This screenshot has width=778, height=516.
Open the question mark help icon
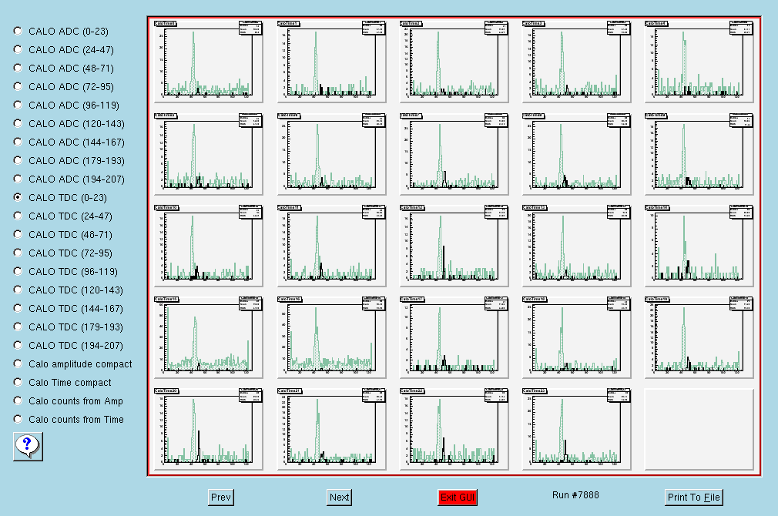[x=28, y=446]
